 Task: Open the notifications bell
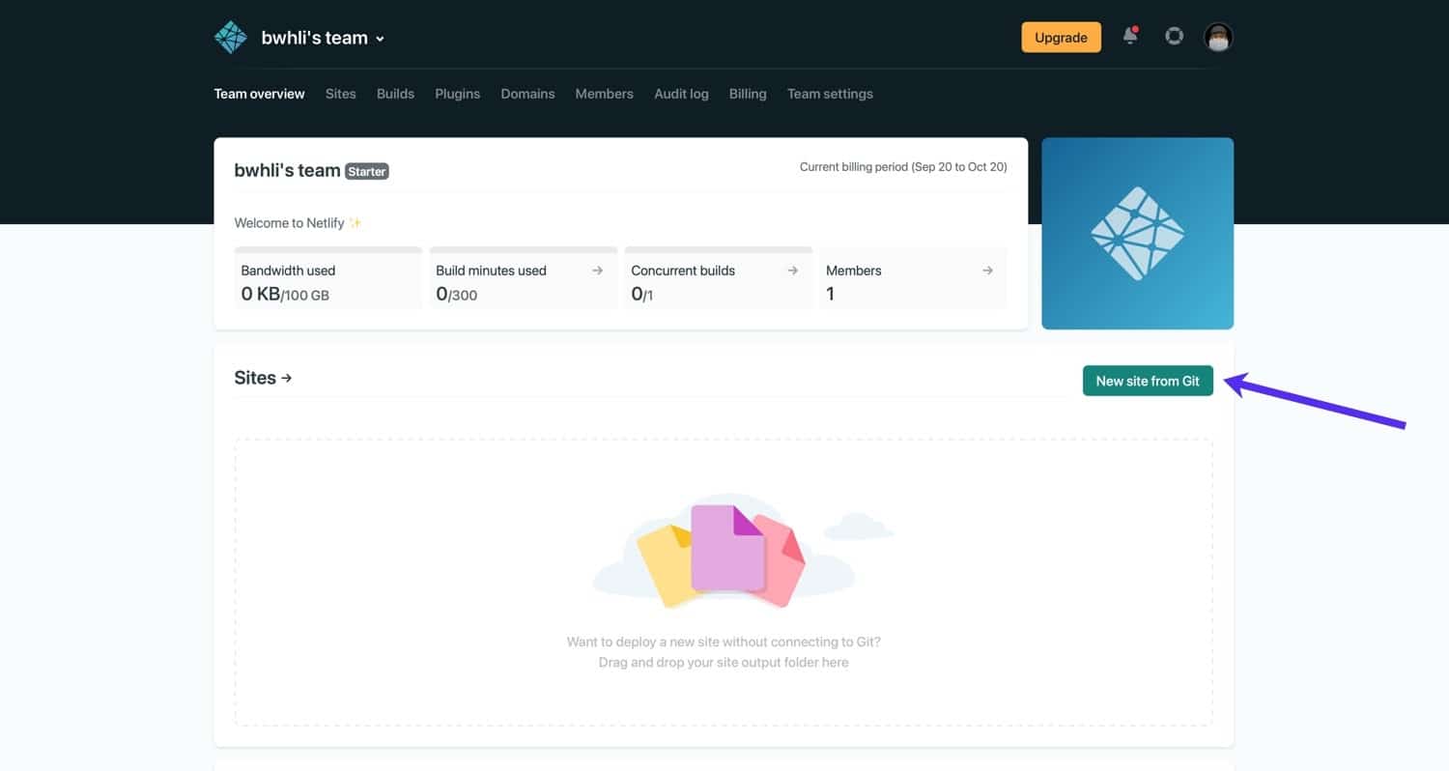(1129, 36)
